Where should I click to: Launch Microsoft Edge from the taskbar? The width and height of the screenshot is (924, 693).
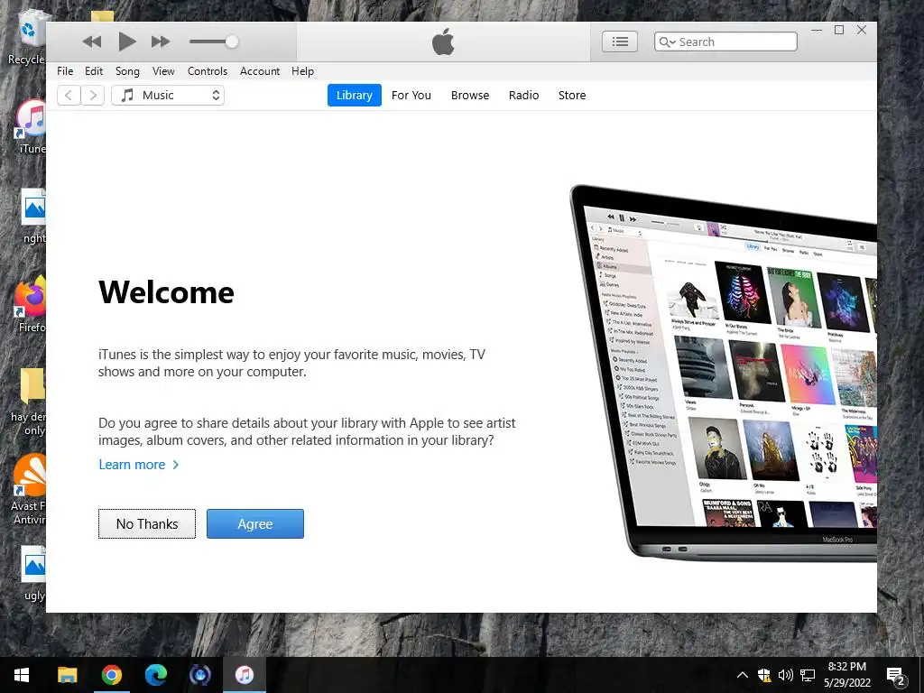(x=155, y=675)
